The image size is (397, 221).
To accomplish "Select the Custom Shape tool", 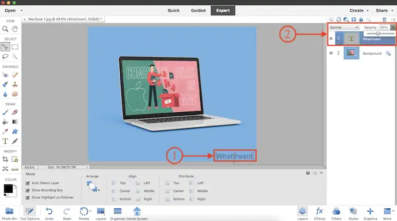I will click(15, 132).
